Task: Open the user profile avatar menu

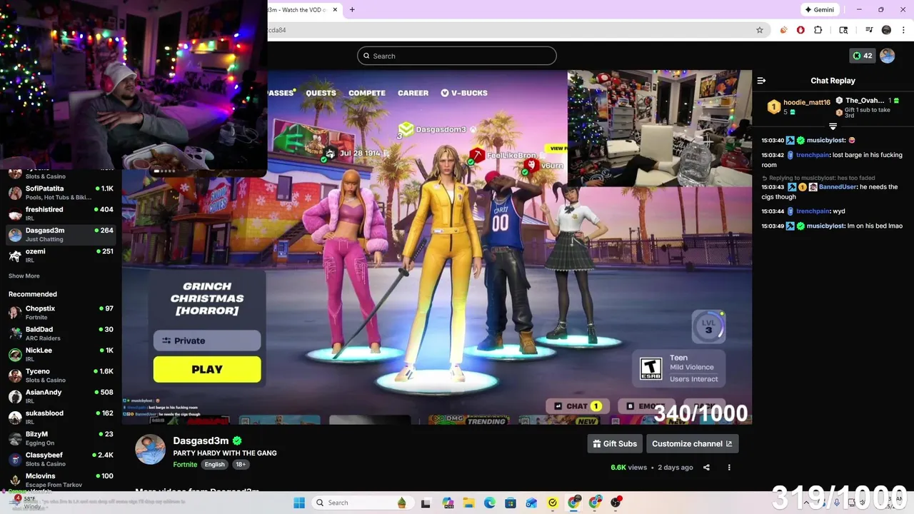Action: pos(888,56)
